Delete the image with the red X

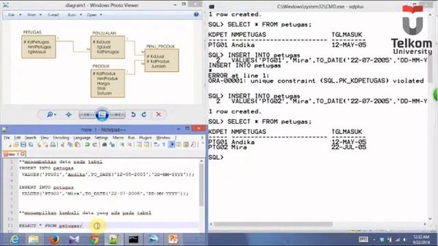coord(158,115)
